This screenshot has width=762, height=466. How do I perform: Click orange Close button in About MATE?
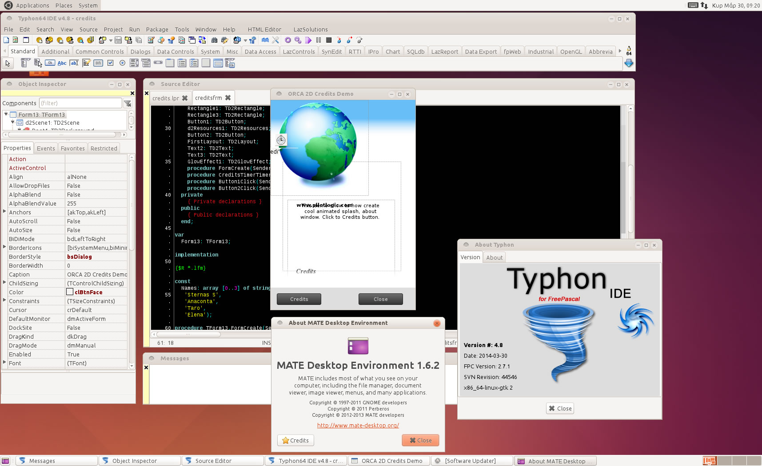pos(420,440)
